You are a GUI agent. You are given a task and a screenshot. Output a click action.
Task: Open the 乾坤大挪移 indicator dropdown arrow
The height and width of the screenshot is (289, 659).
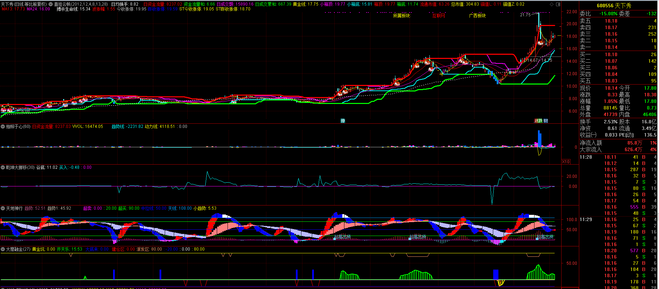[3, 167]
